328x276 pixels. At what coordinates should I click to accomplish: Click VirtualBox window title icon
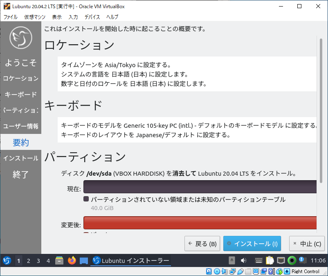[x=7, y=6]
